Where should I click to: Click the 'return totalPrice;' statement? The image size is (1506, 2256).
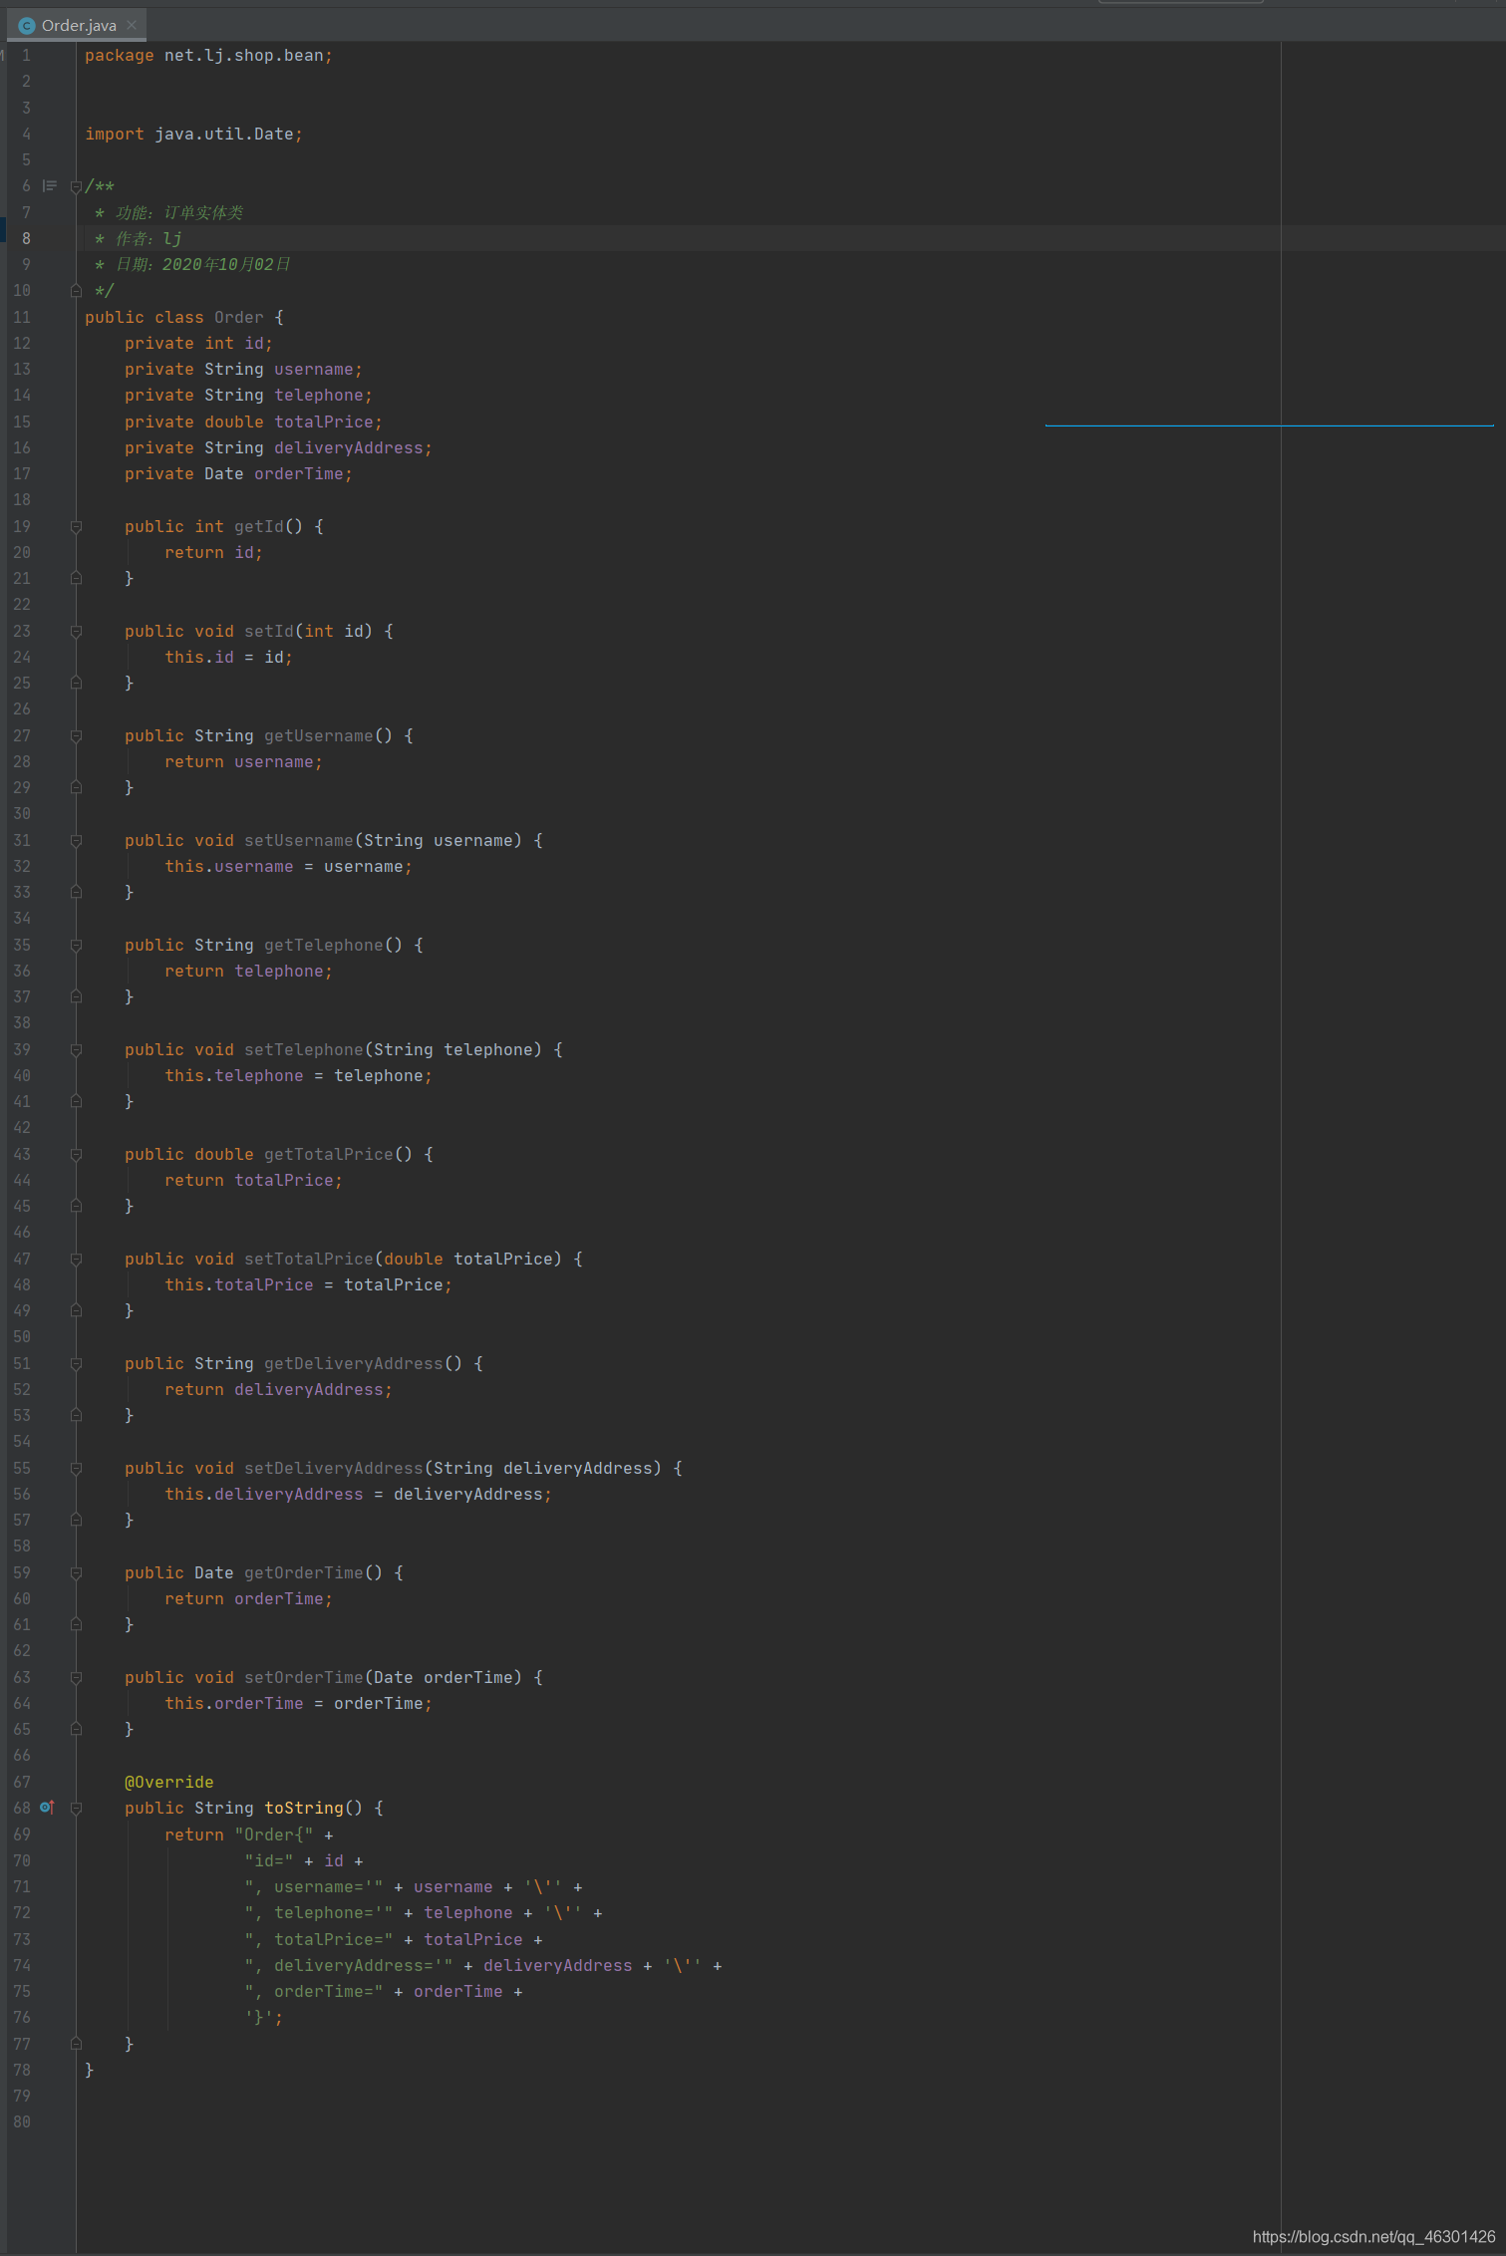[253, 1180]
